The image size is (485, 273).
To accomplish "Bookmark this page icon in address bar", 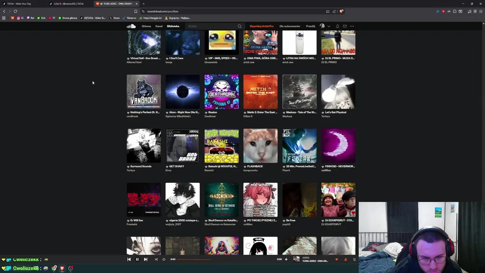I will (x=136, y=11).
